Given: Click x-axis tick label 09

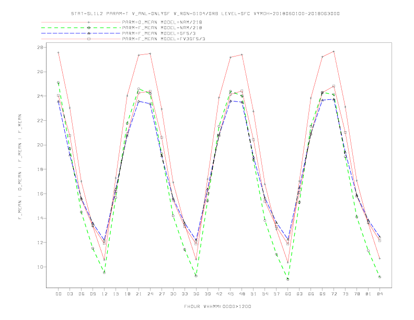Looking at the screenshot, I should point(93,294).
